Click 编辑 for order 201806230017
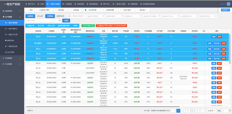Image resolution: width=232 pixels, height=114 pixels. click(x=214, y=37)
